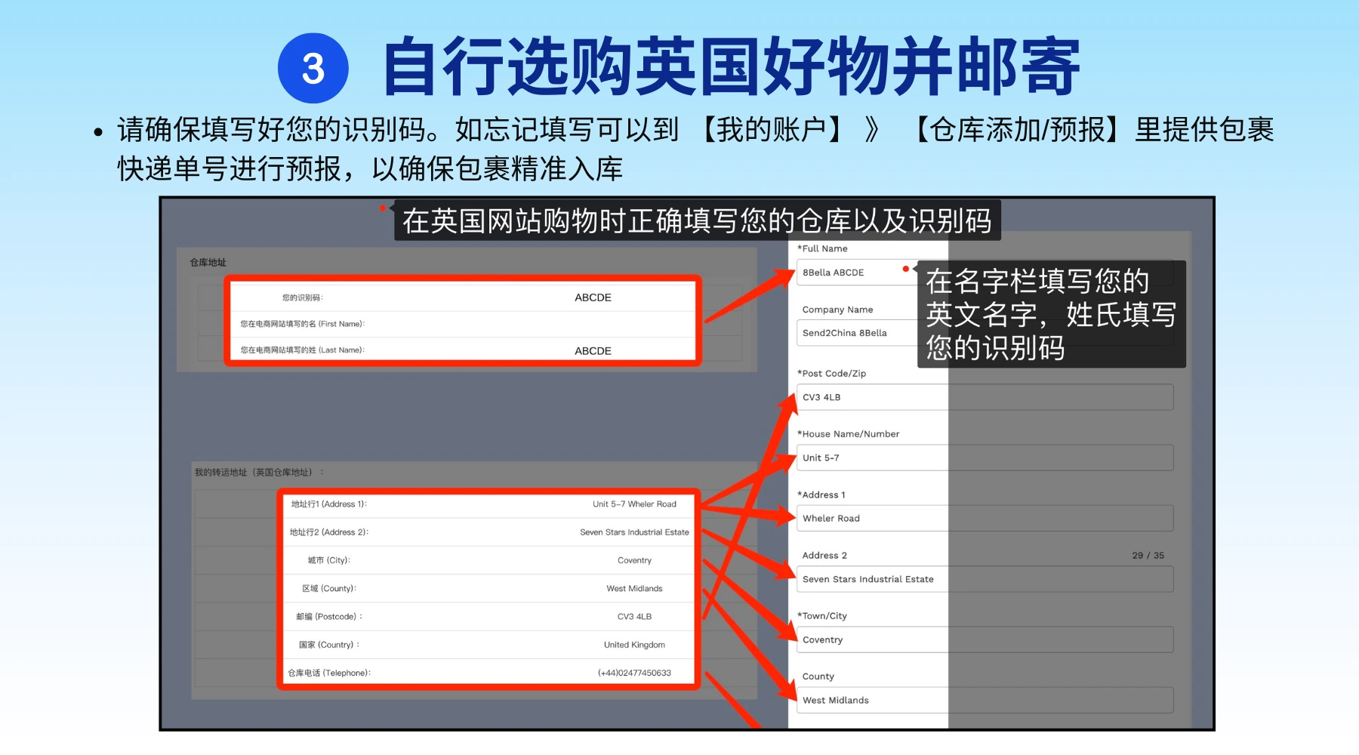Image resolution: width=1359 pixels, height=755 pixels.
Task: Click the red dot left of top banner caption
Action: click(x=383, y=208)
